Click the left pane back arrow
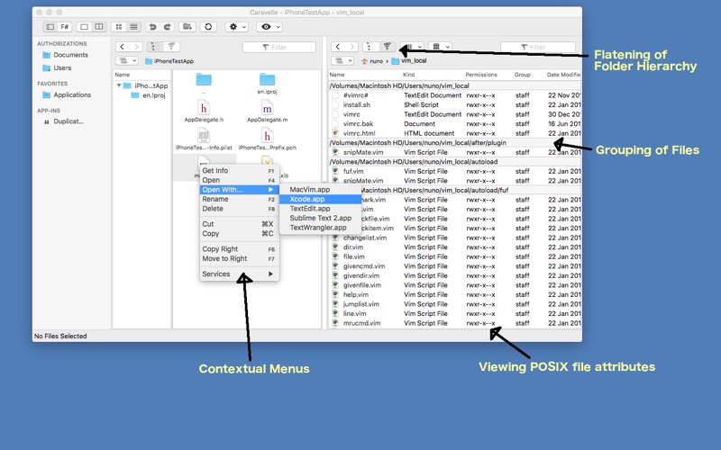The image size is (721, 450). coord(122,46)
